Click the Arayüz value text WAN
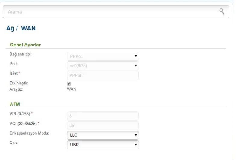This screenshot has width=237, height=160. point(71,88)
